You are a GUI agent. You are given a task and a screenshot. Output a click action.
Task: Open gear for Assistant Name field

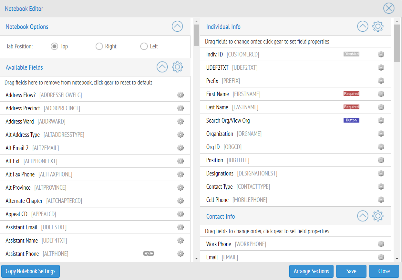point(180,240)
